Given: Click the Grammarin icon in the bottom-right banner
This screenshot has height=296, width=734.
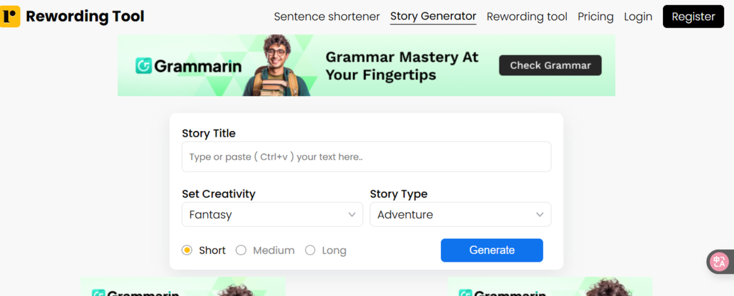Looking at the screenshot, I should click(466, 293).
